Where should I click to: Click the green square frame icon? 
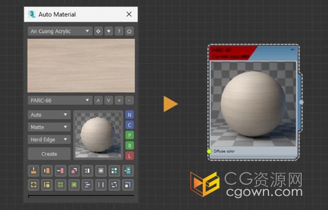pos(74,185)
